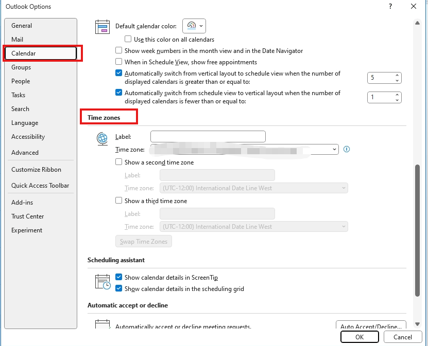Click the vertical scrollbar thumb
This screenshot has height=346, width=428.
[x=417, y=230]
